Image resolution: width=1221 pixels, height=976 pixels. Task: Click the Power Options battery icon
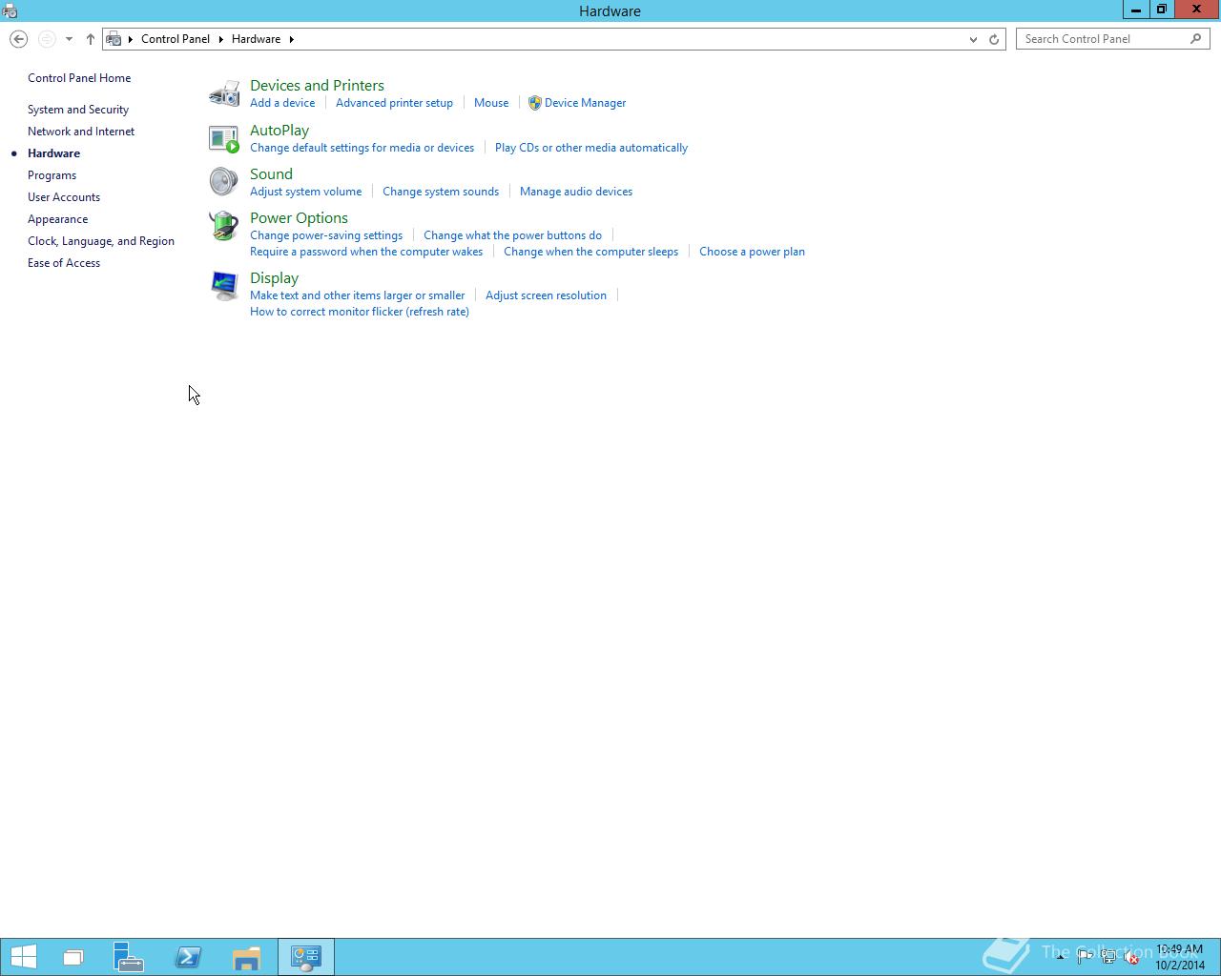(x=224, y=226)
